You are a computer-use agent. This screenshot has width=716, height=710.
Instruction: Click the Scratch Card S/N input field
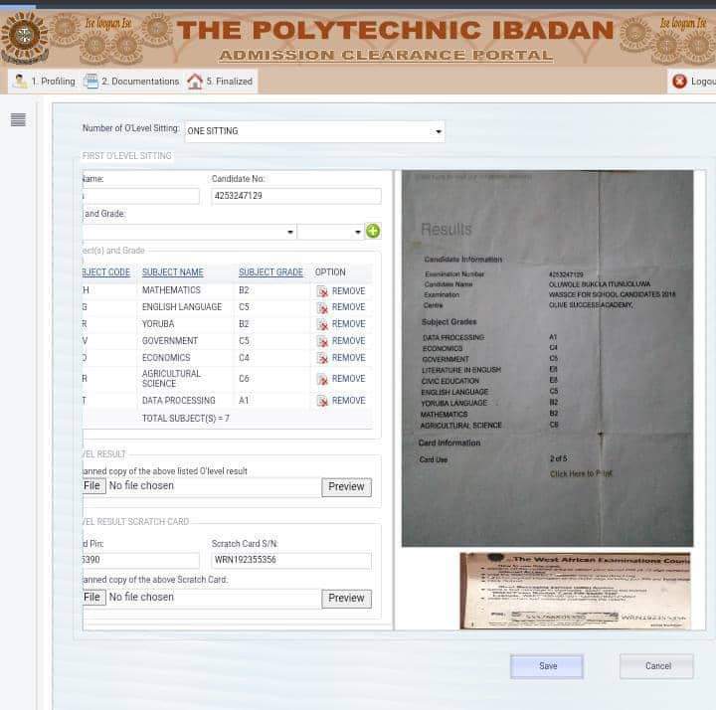291,560
